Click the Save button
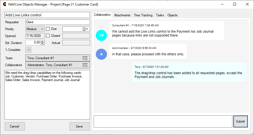The image size is (254, 135). click(x=79, y=126)
